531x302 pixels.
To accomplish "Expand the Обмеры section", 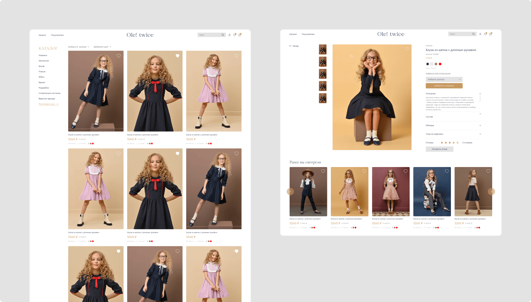I will pos(453,125).
